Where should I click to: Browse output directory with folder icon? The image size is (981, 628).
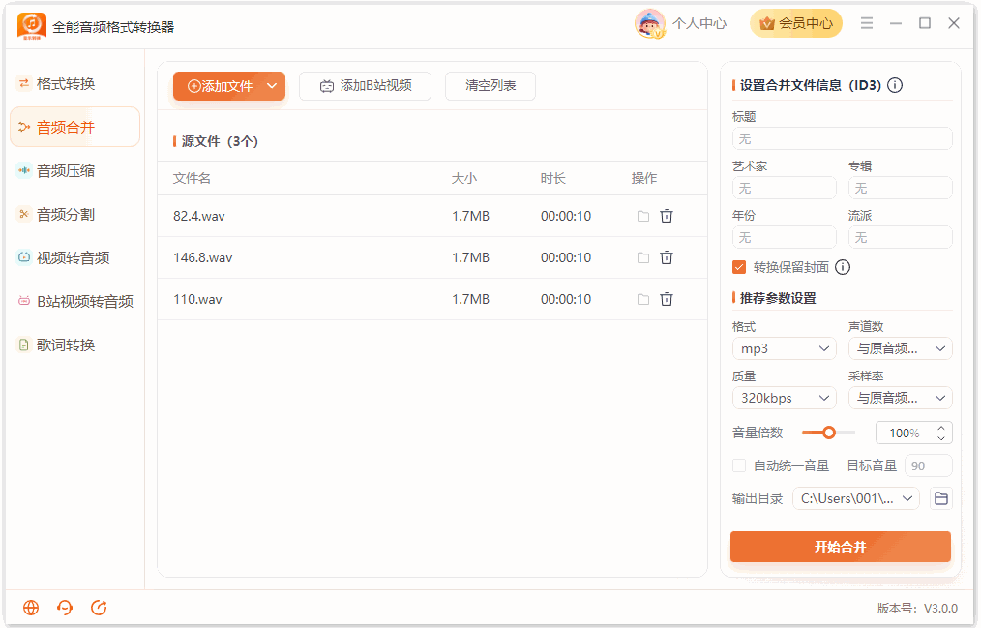click(941, 498)
